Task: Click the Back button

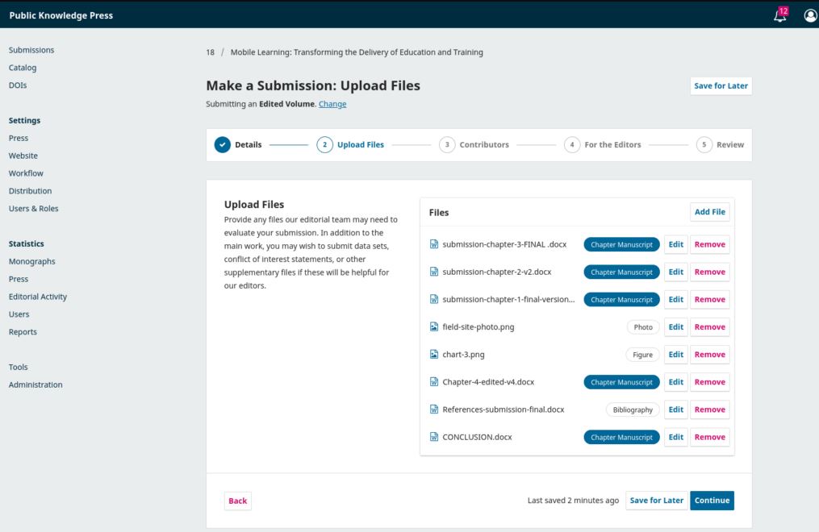Action: [x=238, y=501]
